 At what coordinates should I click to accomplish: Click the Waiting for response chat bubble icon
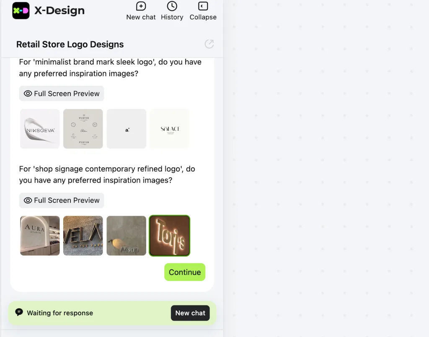pyautogui.click(x=19, y=312)
